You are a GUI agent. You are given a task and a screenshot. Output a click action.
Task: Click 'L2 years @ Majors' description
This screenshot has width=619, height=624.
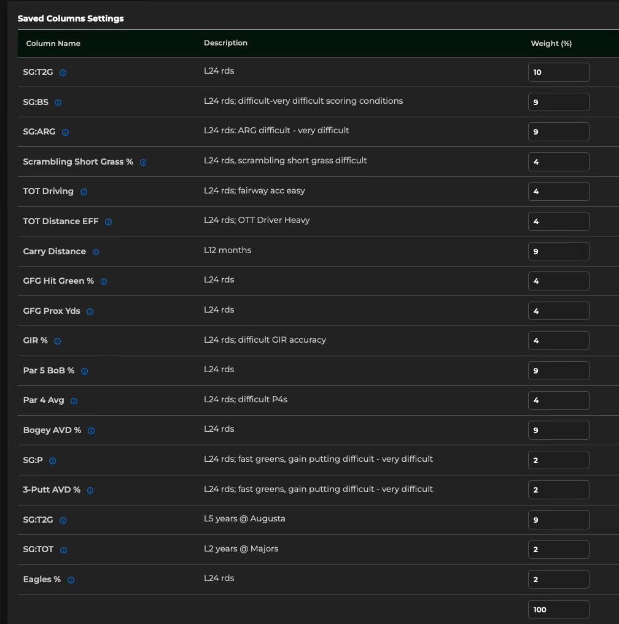pos(241,548)
